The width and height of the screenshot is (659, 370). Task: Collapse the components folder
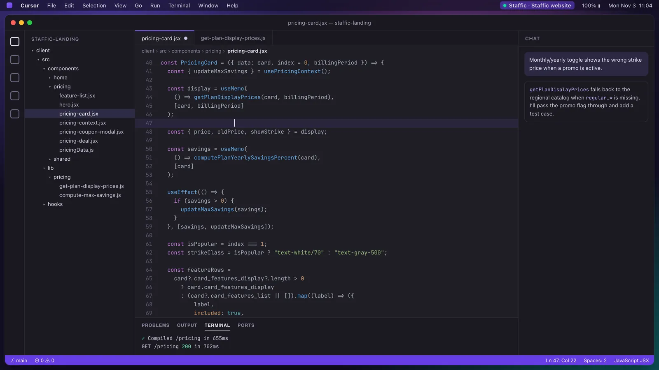(44, 69)
